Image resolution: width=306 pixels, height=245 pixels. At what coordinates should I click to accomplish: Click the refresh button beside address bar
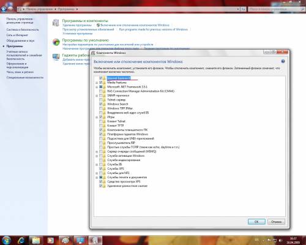click(x=244, y=9)
